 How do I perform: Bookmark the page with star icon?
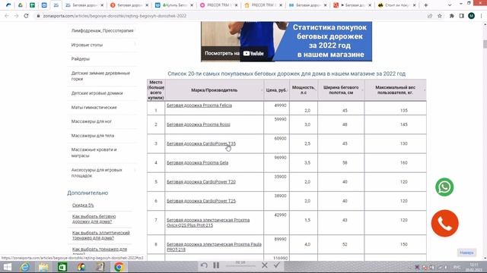point(440,16)
